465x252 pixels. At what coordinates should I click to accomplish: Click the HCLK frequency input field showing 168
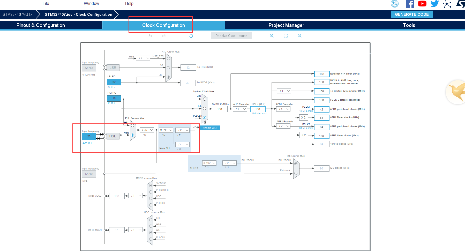click(x=258, y=109)
